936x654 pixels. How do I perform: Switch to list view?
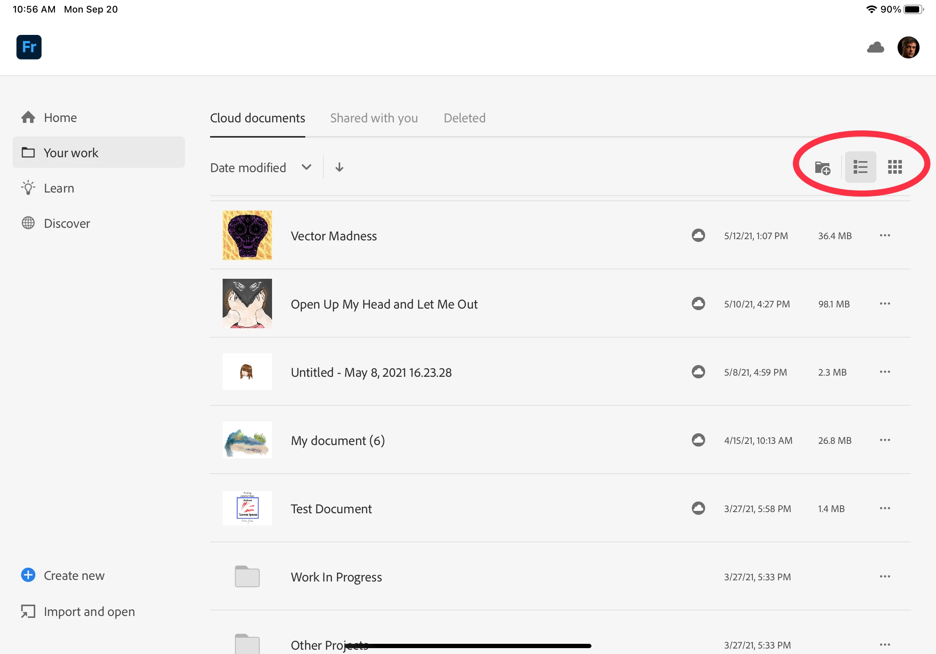(x=860, y=167)
